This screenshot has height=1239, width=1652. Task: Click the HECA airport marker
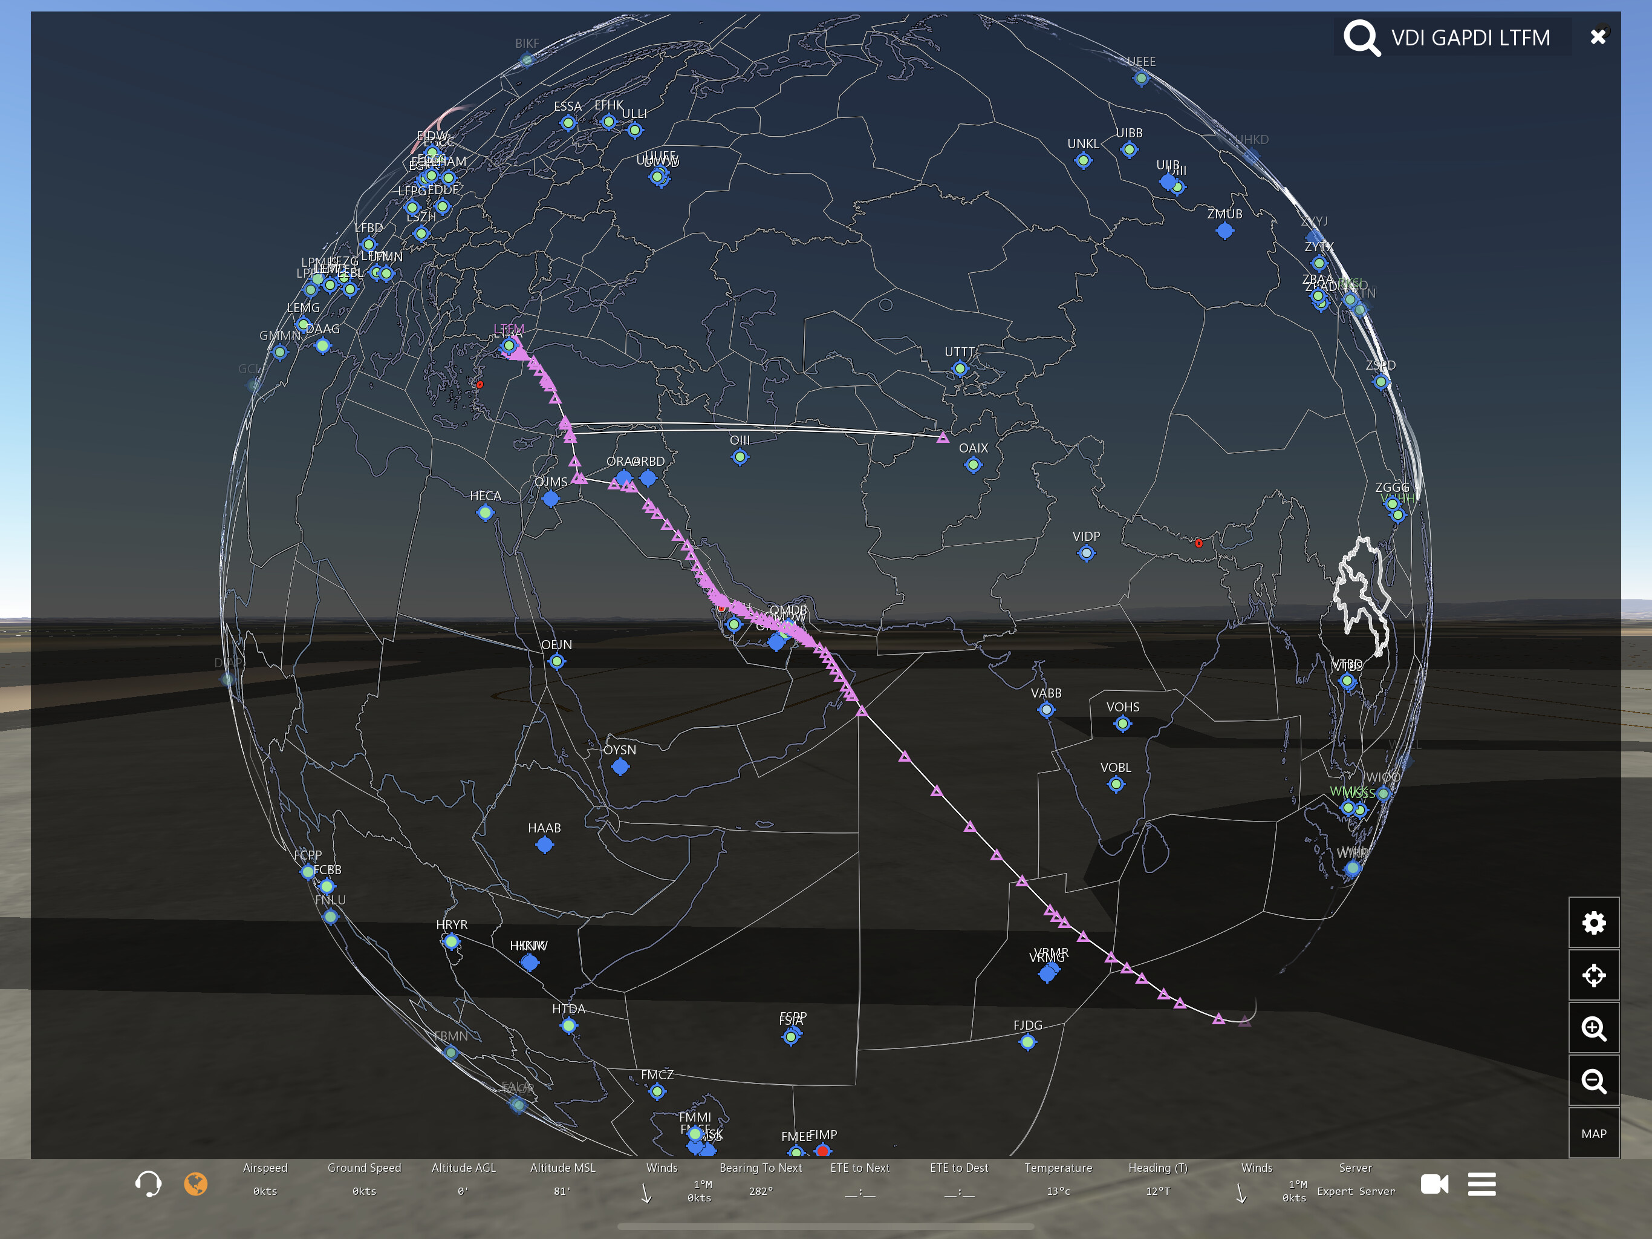[485, 512]
